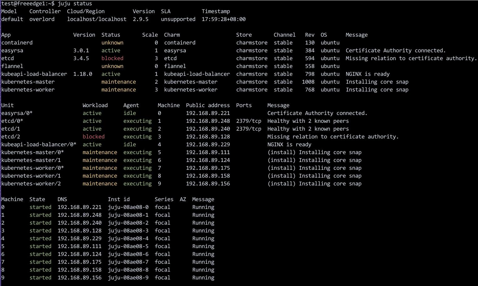478x286 pixels.
Task: Select the 'Workload' column header
Action: click(95, 105)
